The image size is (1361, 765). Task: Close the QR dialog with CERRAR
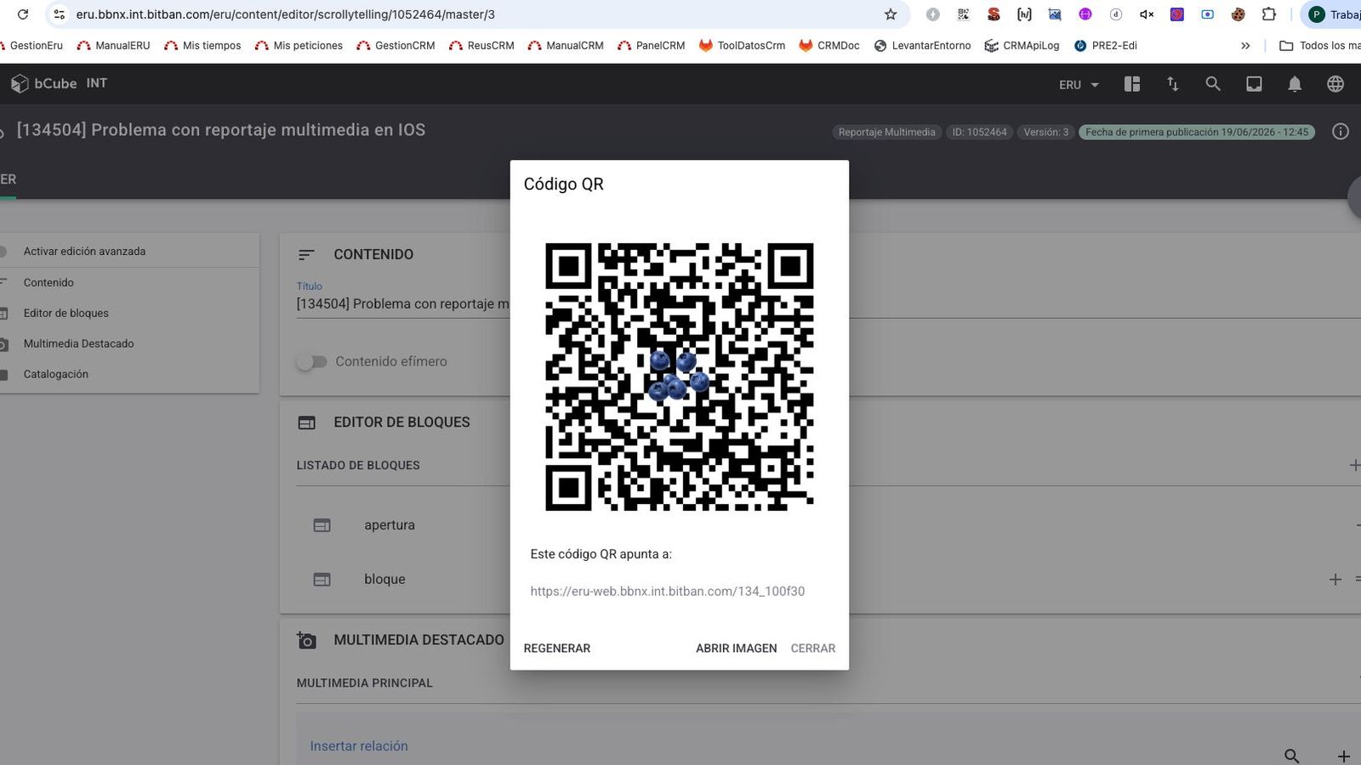[813, 649]
